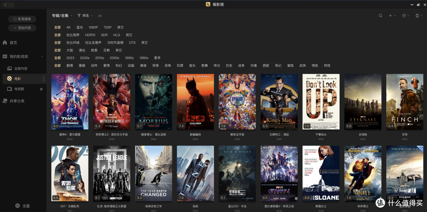Filter by HDR10
Viewport: 427px width, 212px height.
90,35
